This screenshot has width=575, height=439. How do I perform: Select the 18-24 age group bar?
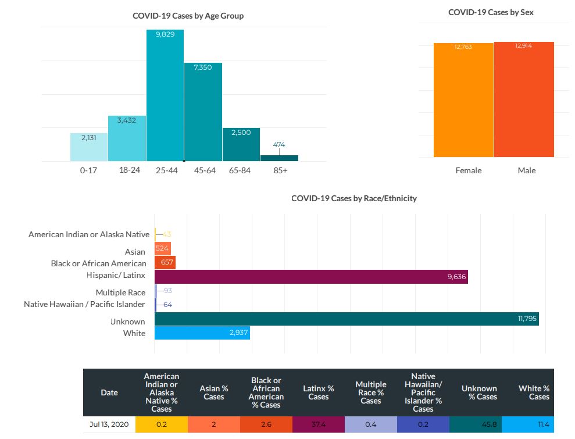(127, 138)
